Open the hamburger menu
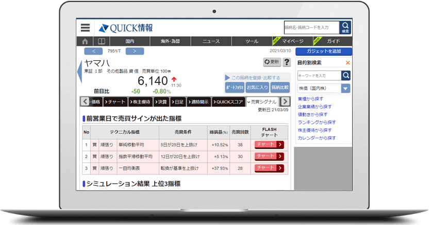Viewport: 430px width, 225px height. click(85, 28)
